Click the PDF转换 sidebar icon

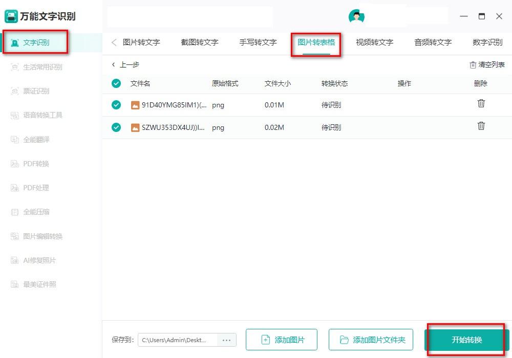[15, 164]
